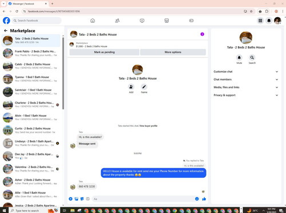Click the Tata chat header avatar
This screenshot has width=286, height=213.
74,34
